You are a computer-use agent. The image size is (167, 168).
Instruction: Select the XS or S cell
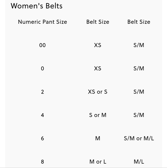(x=98, y=92)
